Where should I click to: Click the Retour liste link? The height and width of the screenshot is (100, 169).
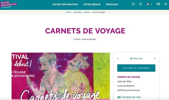138,58
